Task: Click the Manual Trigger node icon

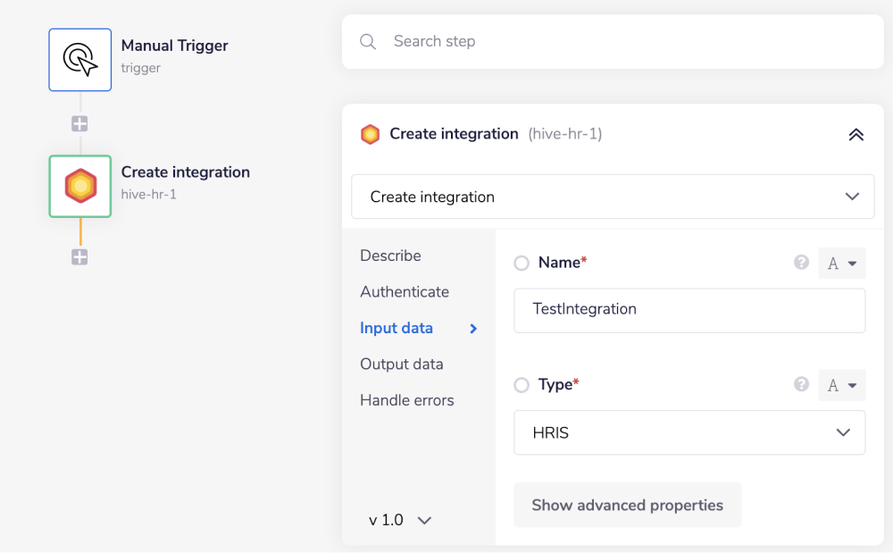Action: point(80,59)
